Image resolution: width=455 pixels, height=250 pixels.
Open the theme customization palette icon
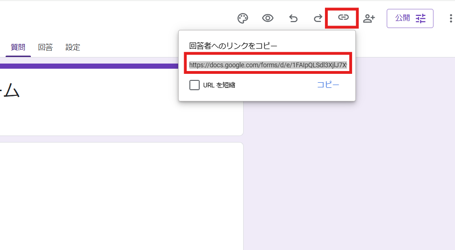[243, 18]
